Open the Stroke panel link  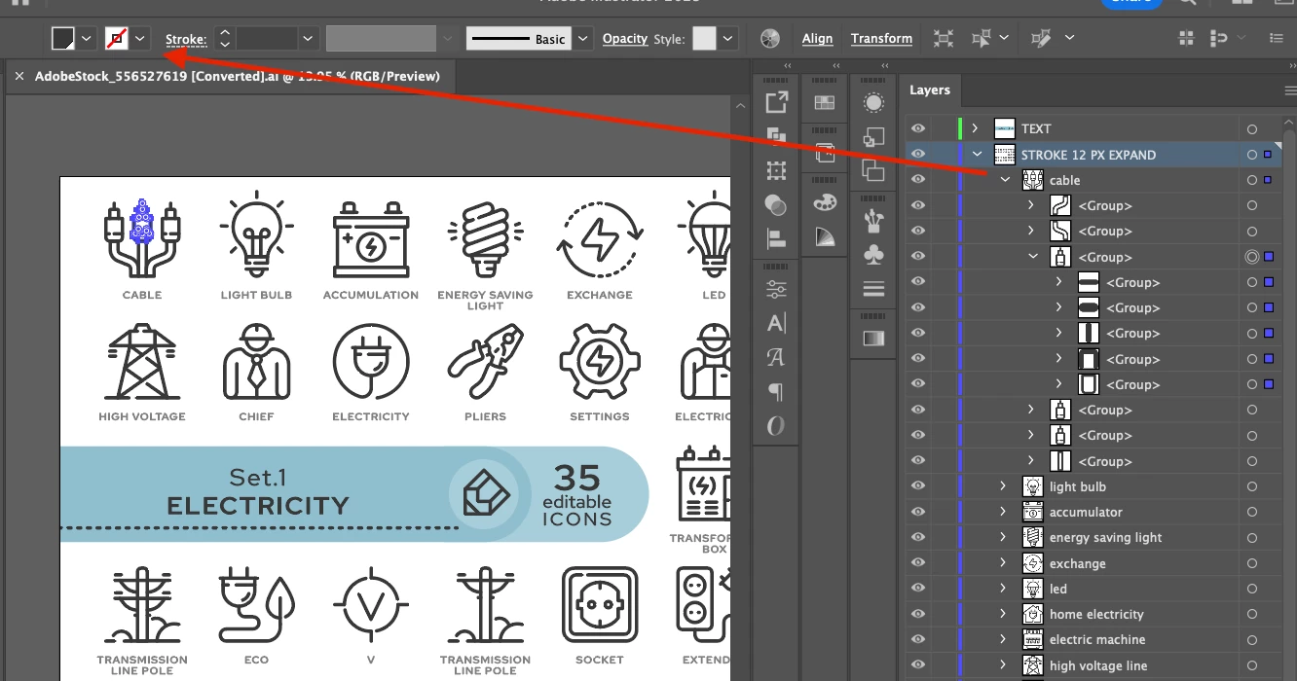(186, 40)
